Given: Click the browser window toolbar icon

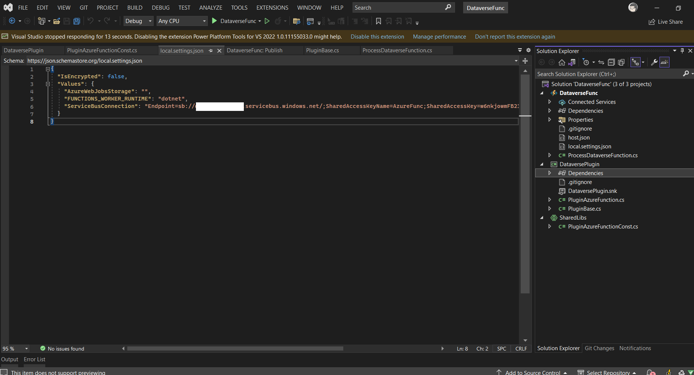Looking at the screenshot, I should 310,22.
